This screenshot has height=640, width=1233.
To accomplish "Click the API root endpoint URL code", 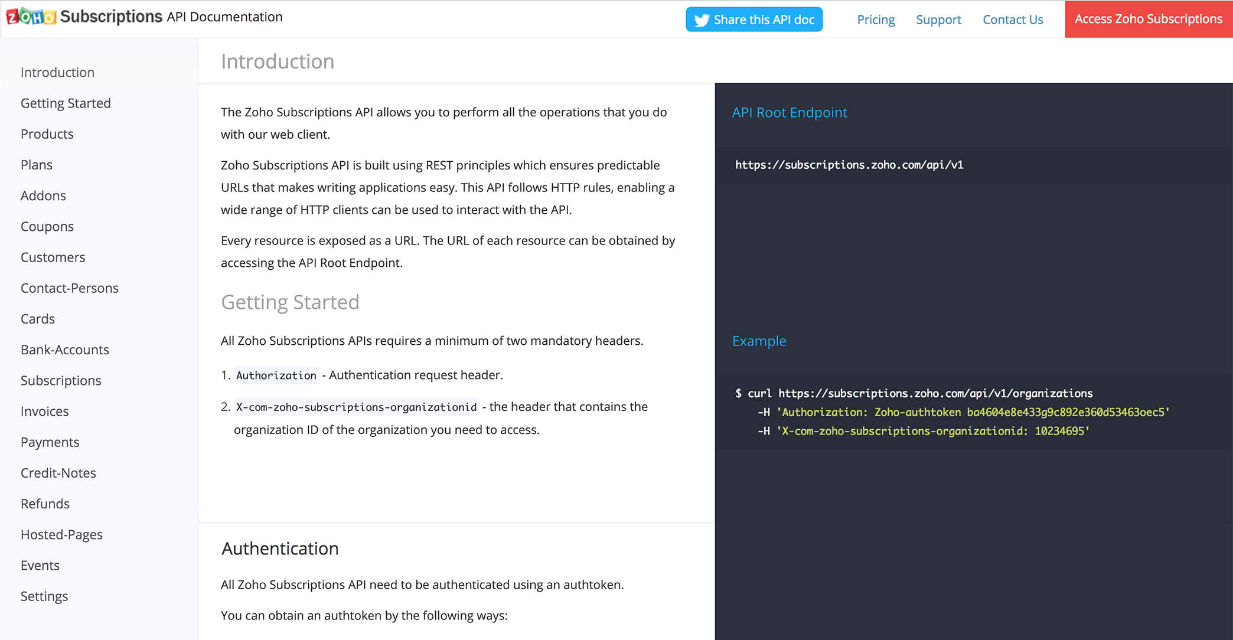I will (849, 165).
